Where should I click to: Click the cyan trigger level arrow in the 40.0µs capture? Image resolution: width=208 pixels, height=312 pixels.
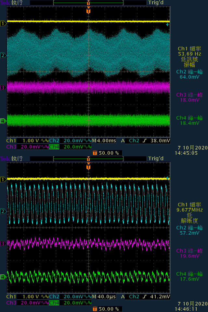coord(168,178)
